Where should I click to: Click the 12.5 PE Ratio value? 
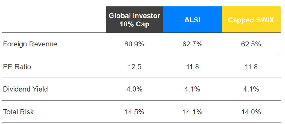pos(134,66)
